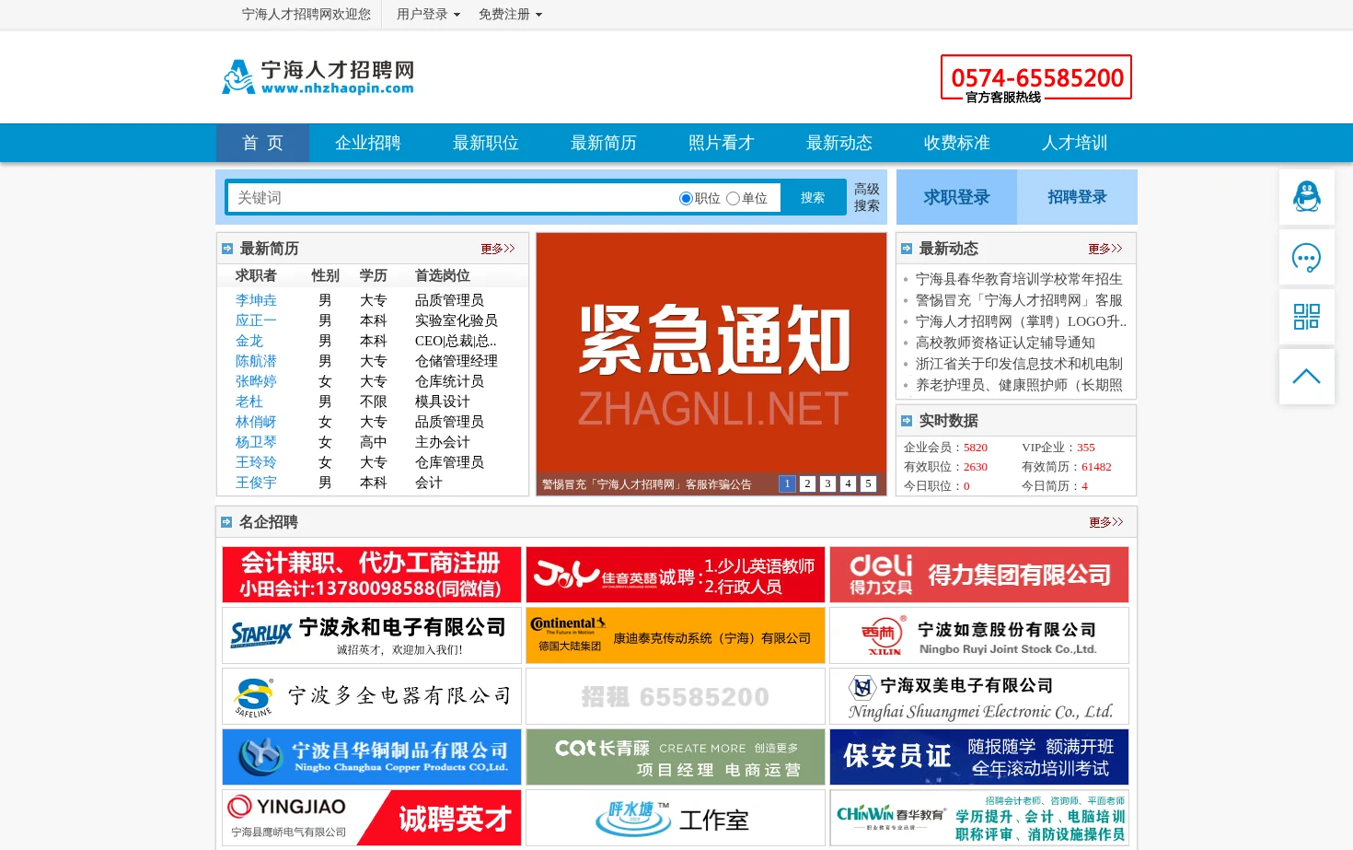Select the 单位 radio button

tap(733, 198)
